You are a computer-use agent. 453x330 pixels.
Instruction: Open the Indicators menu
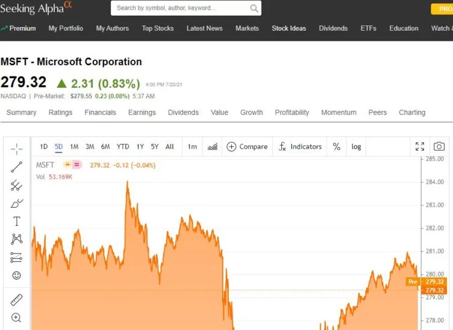pos(300,146)
